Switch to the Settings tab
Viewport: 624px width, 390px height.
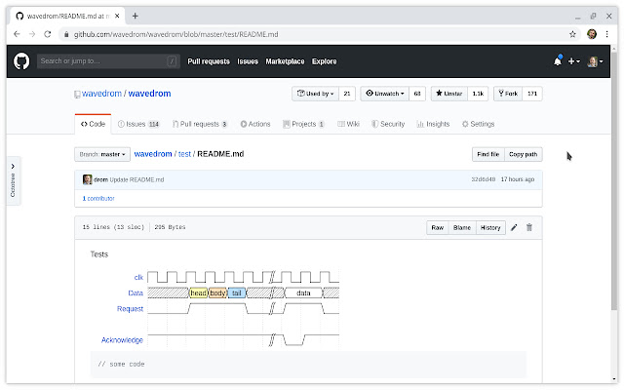click(x=478, y=124)
